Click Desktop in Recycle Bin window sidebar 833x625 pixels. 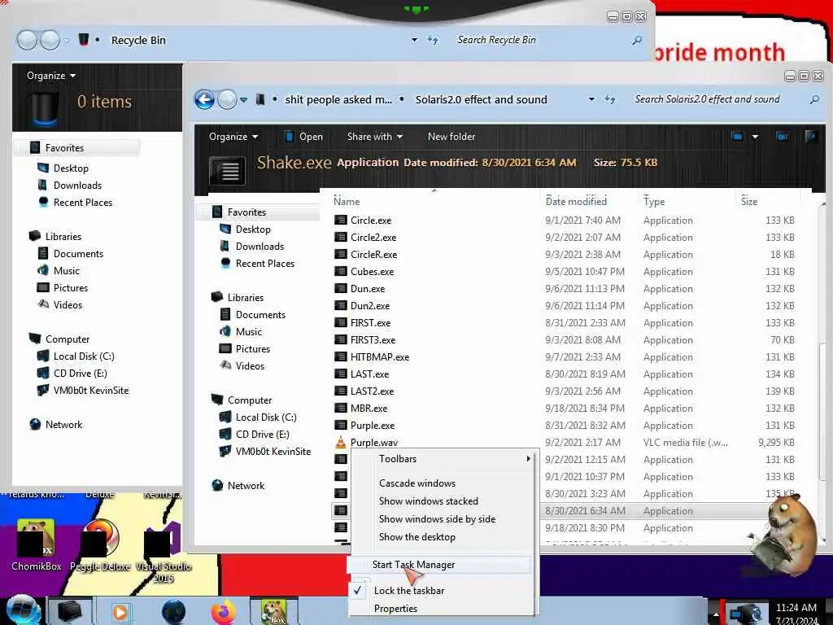(71, 168)
